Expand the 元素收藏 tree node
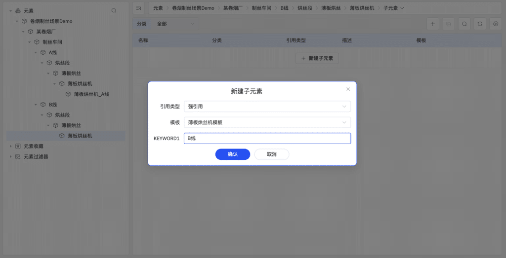The height and width of the screenshot is (258, 506). point(11,146)
